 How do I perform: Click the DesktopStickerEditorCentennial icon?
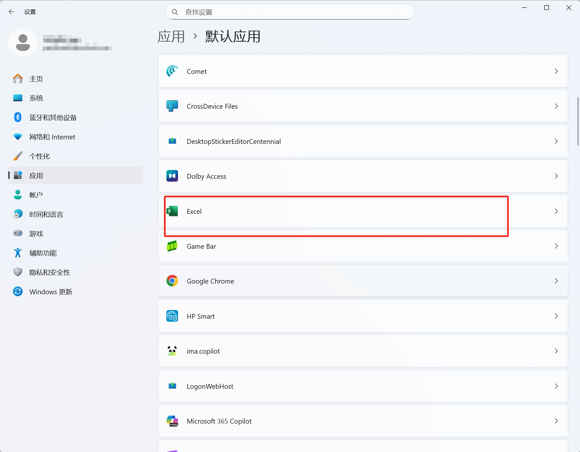[172, 141]
